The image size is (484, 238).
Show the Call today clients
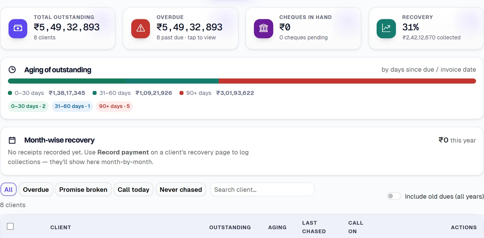coord(133,189)
